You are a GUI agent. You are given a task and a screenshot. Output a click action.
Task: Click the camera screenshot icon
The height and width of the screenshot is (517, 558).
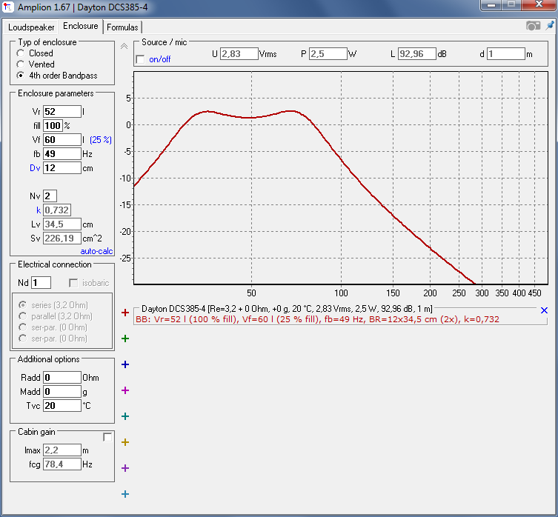click(533, 26)
